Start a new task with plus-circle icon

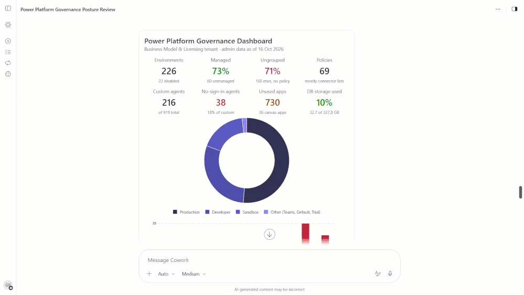8,41
